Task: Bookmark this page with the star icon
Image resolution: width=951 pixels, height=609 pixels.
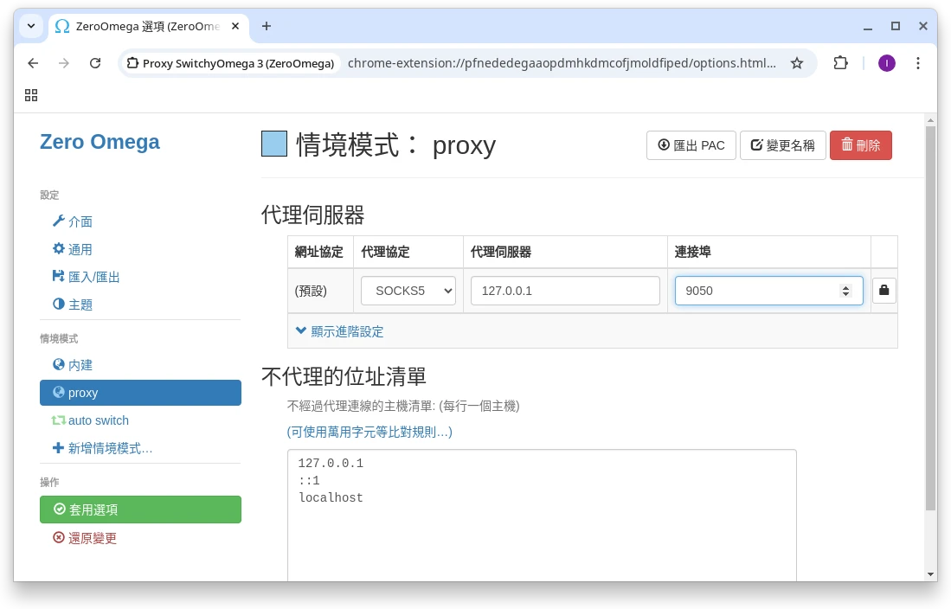Action: coord(797,63)
